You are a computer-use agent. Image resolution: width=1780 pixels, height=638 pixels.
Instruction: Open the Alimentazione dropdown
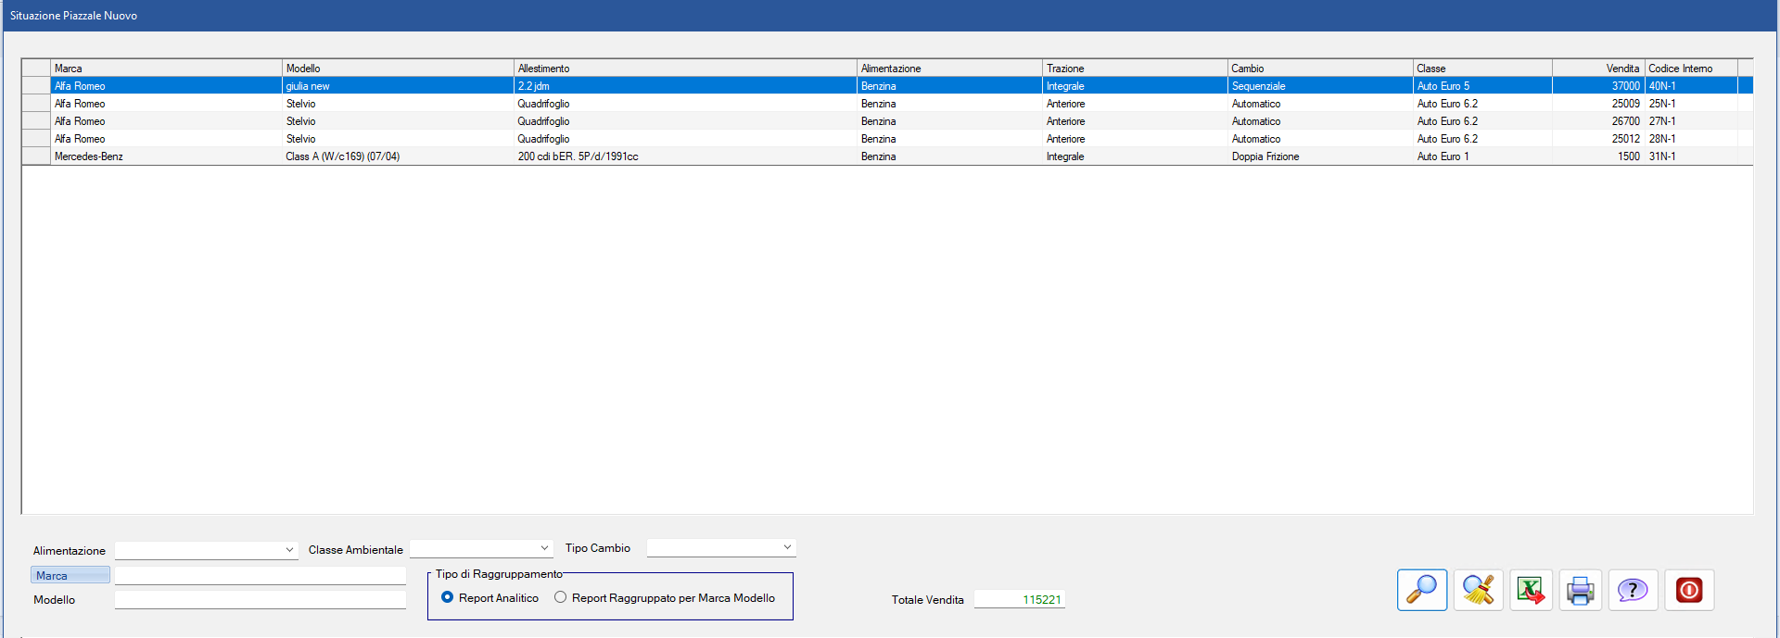pyautogui.click(x=206, y=550)
